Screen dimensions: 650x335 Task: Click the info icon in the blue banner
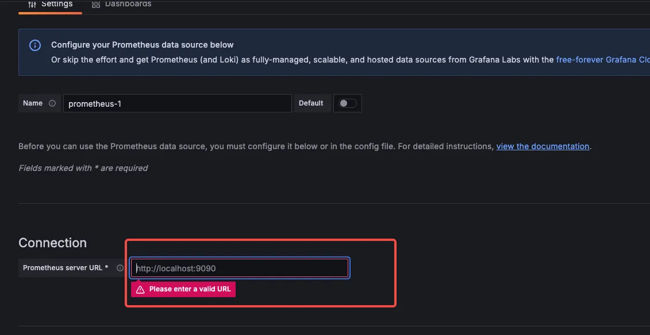(x=35, y=45)
